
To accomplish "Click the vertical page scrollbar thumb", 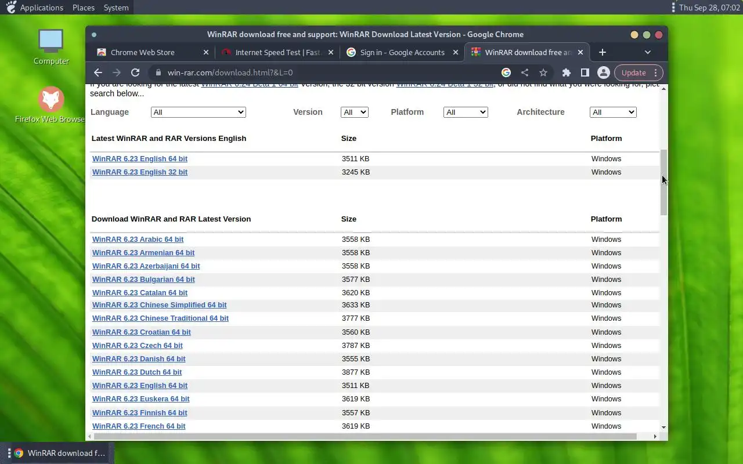I will tap(663, 182).
